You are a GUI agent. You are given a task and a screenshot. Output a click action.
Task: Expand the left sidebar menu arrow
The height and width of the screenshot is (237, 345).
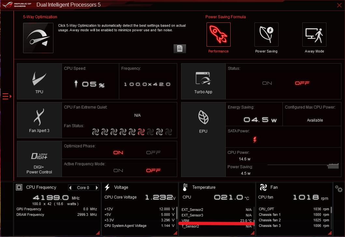point(7,96)
